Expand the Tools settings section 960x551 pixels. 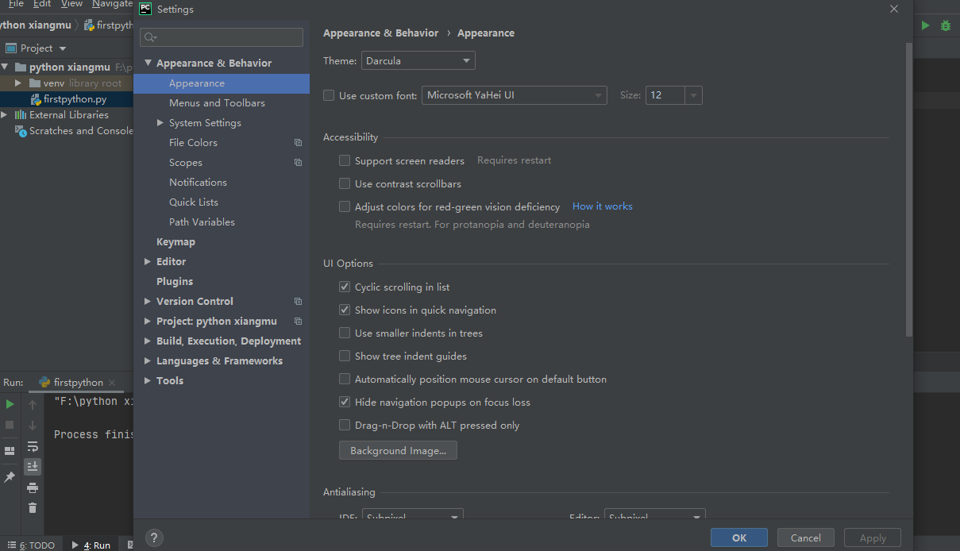pyautogui.click(x=148, y=381)
